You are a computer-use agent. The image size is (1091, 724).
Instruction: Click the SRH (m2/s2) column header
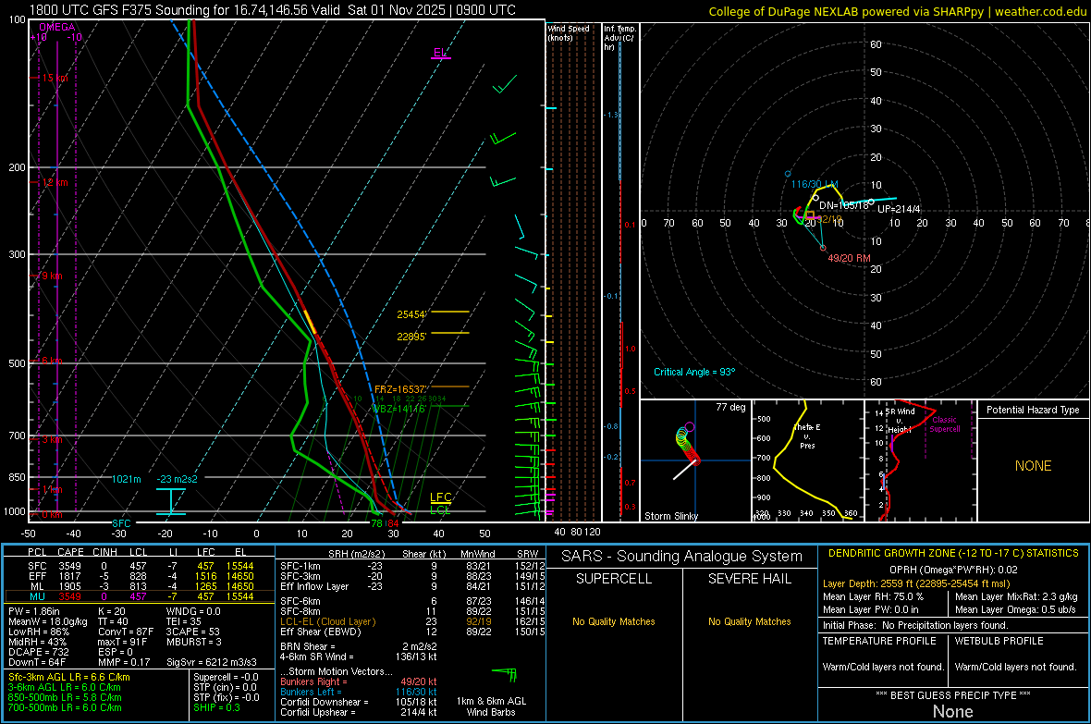pos(356,554)
